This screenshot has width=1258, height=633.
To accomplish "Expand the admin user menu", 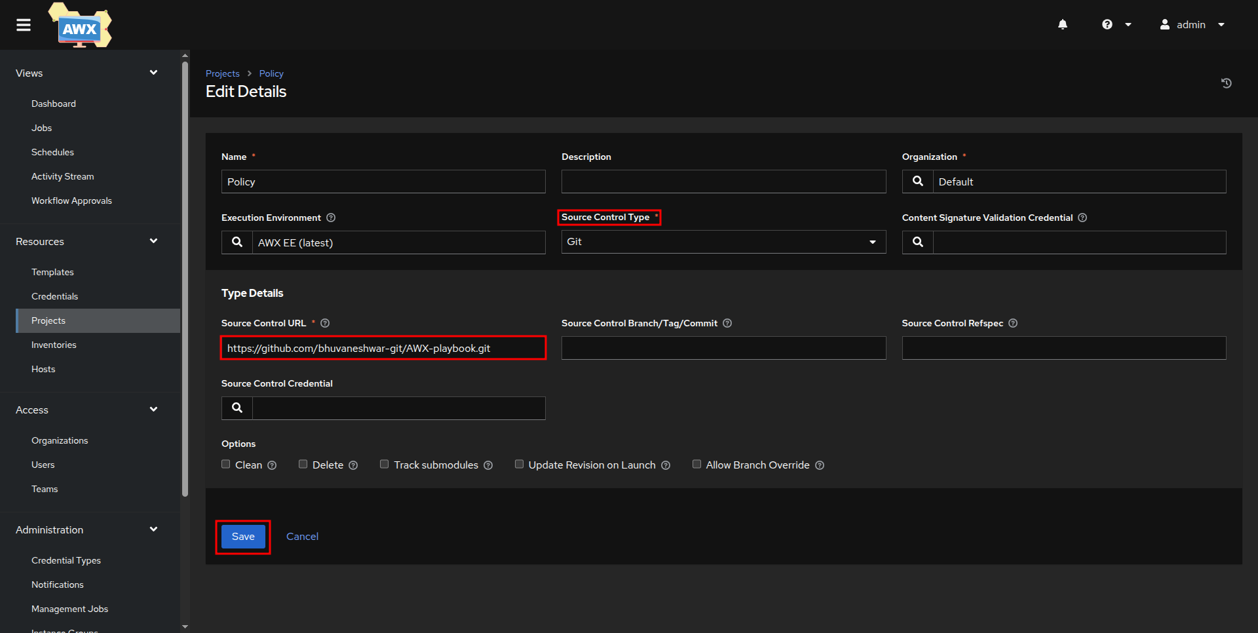I will [x=1192, y=25].
